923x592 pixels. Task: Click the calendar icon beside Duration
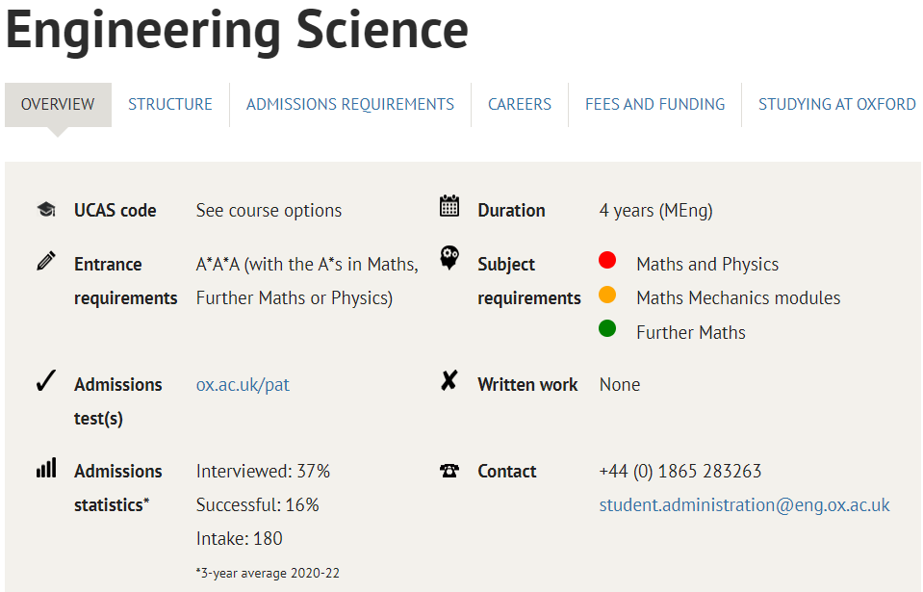tap(449, 206)
